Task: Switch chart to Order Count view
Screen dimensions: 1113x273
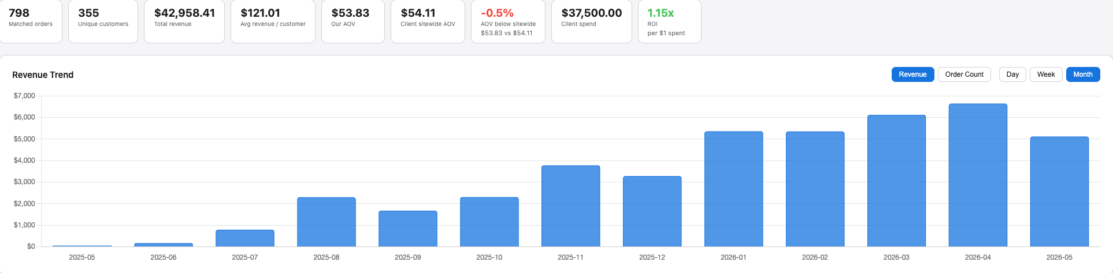Action: (964, 74)
